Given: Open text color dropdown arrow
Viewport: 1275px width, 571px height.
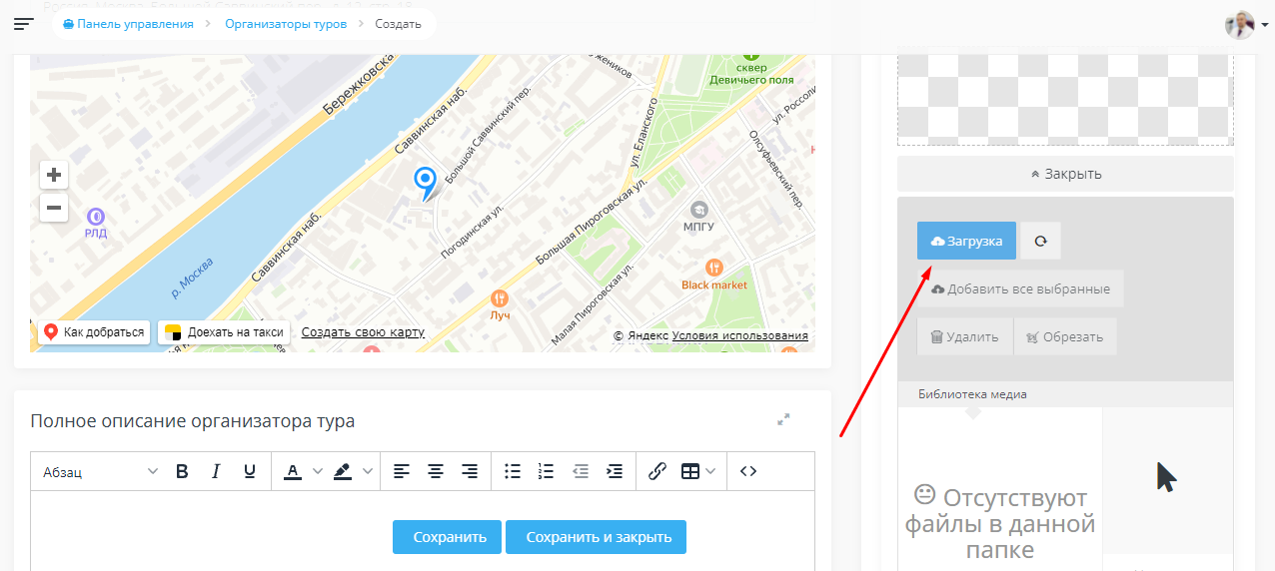Looking at the screenshot, I should click(318, 472).
